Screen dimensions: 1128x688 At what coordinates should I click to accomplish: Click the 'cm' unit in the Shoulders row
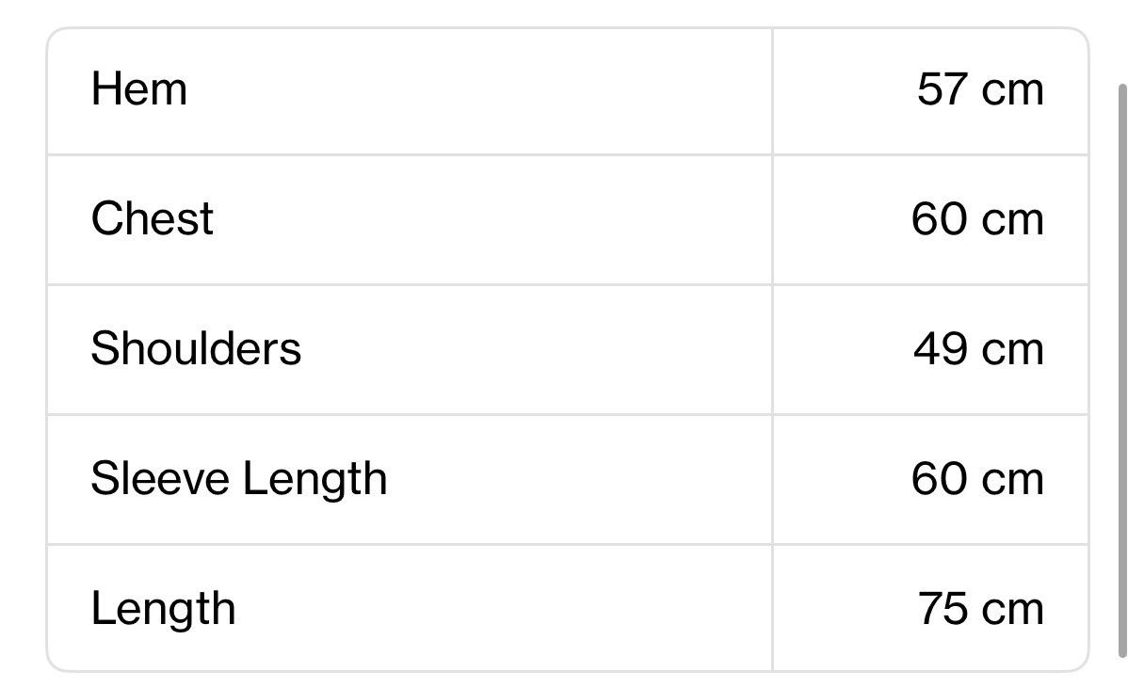1013,351
